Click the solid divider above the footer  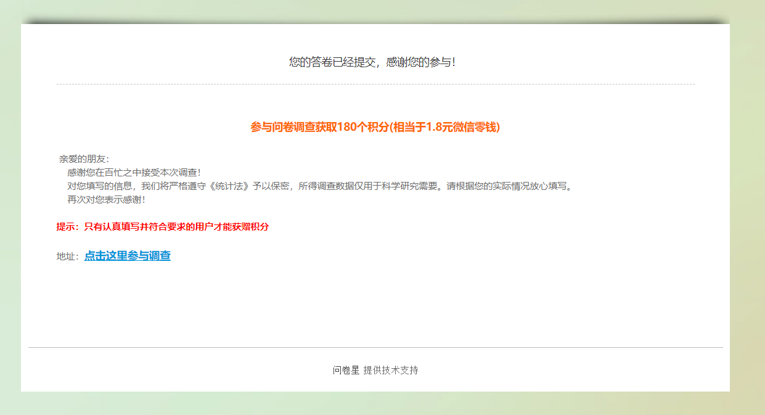pos(375,347)
